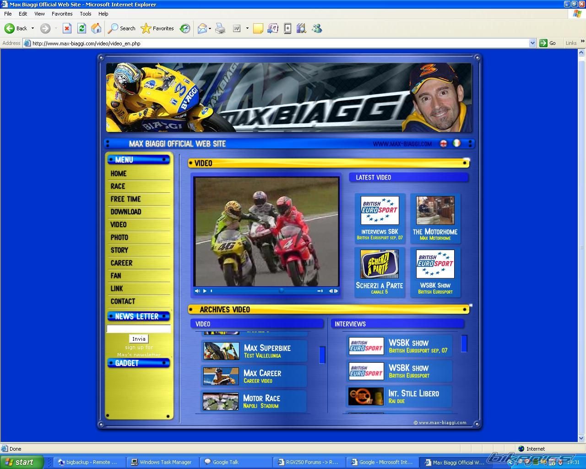Open the PHOTO menu link
Viewport: 586px width, 469px height.
point(119,238)
